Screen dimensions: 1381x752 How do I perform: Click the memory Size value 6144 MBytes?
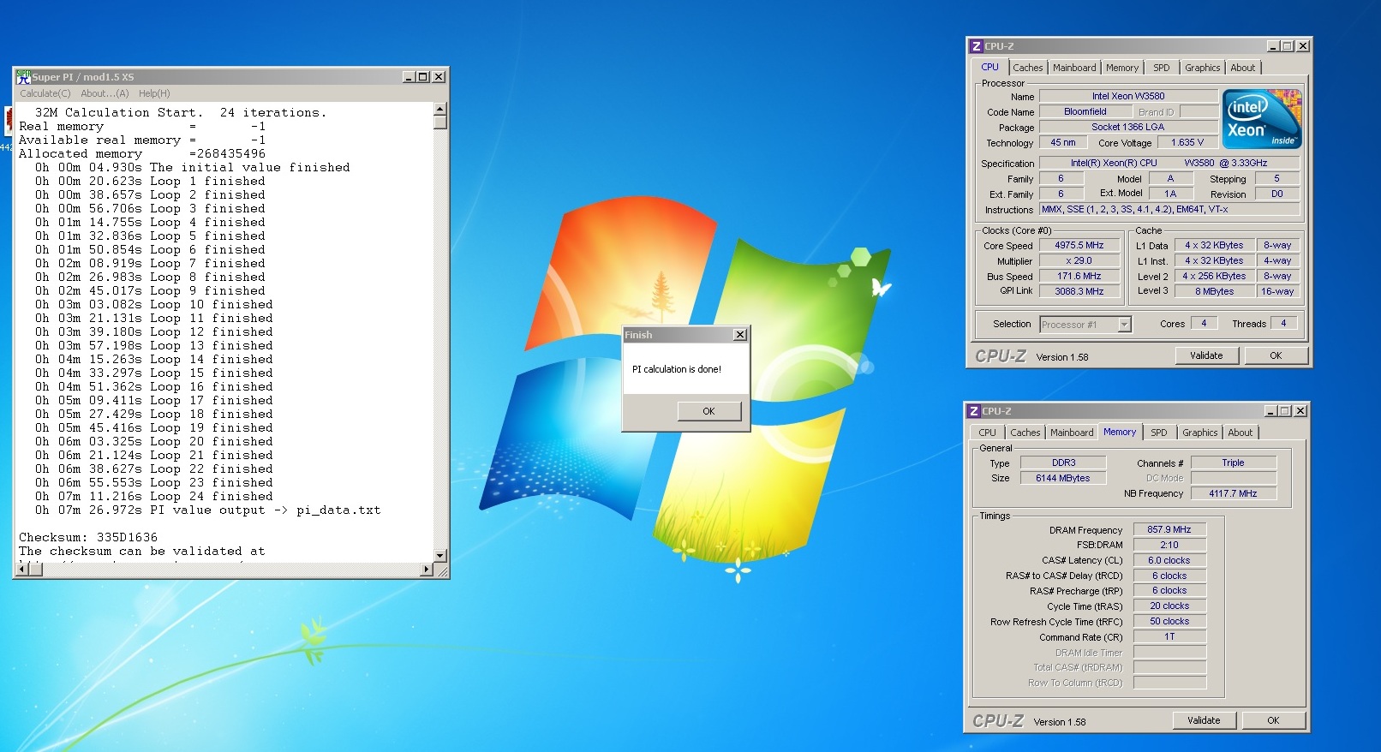pos(1063,479)
